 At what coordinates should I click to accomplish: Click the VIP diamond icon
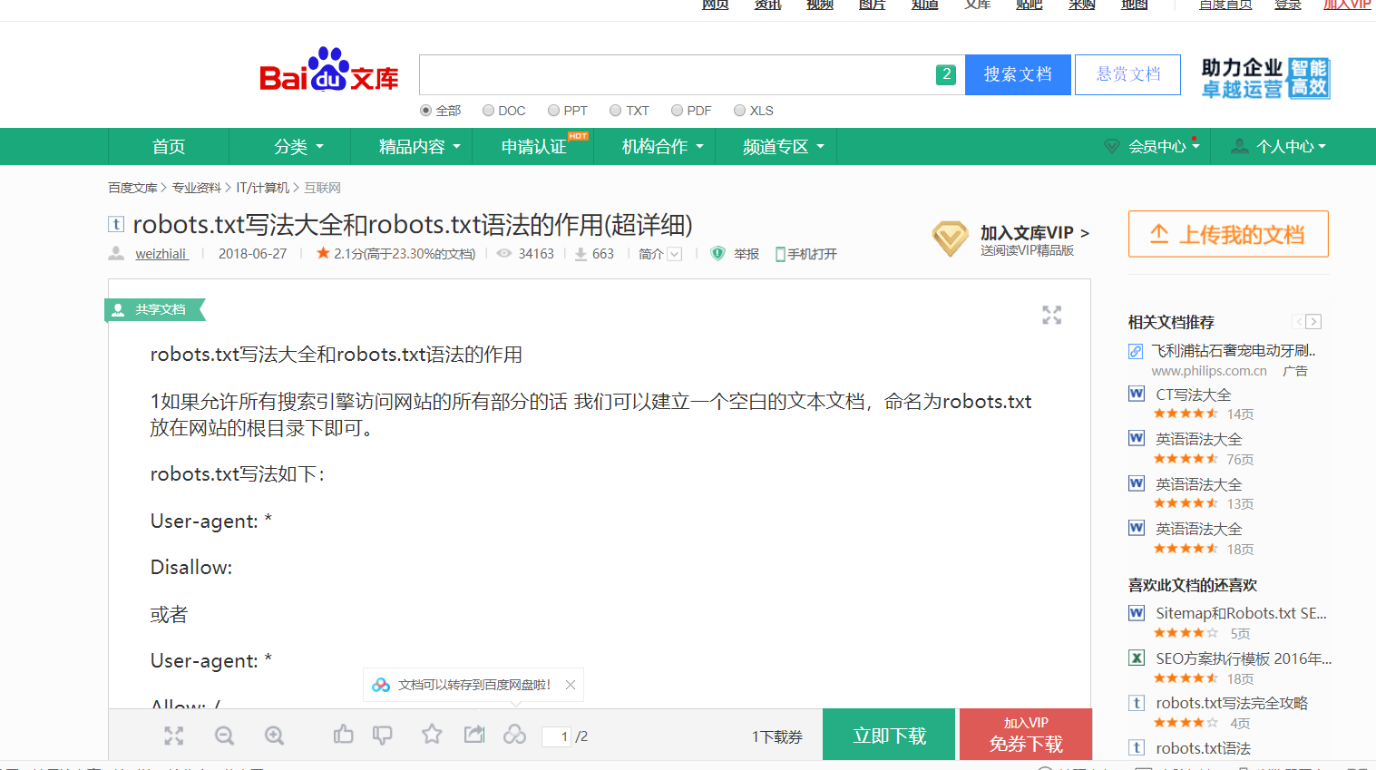click(x=951, y=239)
